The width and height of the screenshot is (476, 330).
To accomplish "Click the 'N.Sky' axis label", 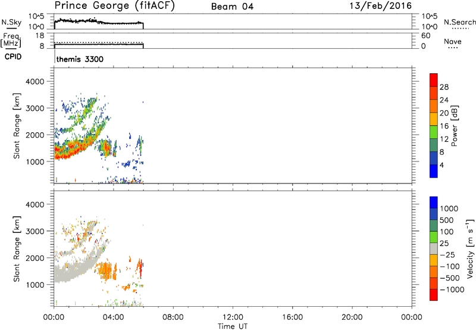I will [11, 22].
